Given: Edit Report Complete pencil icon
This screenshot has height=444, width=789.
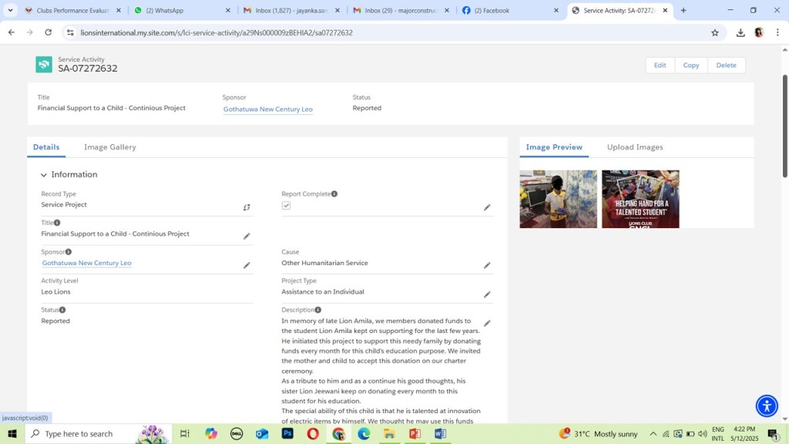Looking at the screenshot, I should click(487, 207).
